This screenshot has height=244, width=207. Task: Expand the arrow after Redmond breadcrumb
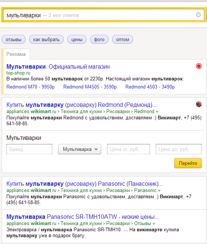[157, 112]
